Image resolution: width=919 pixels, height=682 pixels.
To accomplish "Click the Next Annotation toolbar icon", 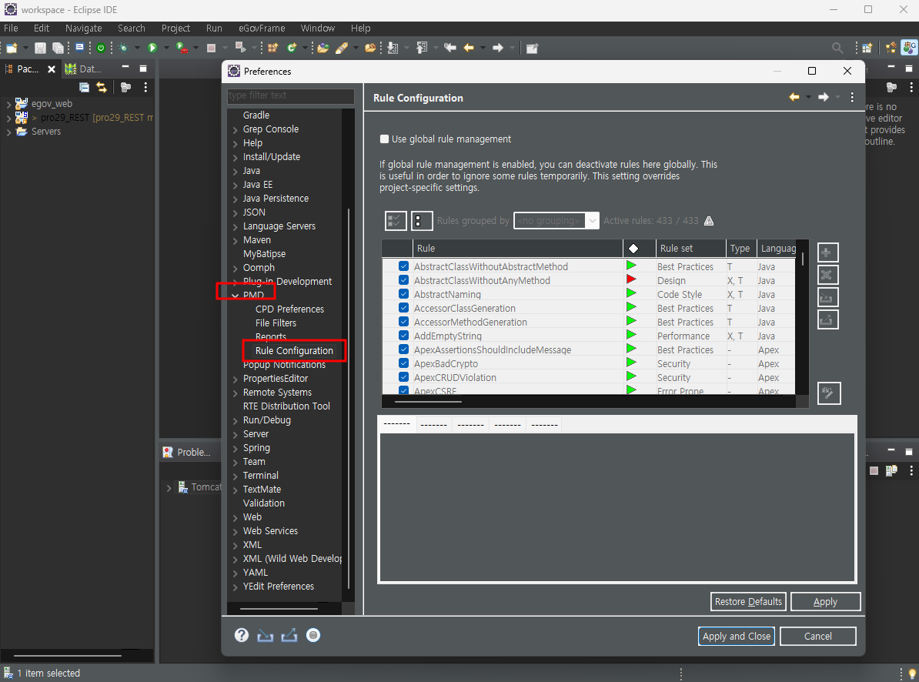I will click(x=393, y=48).
